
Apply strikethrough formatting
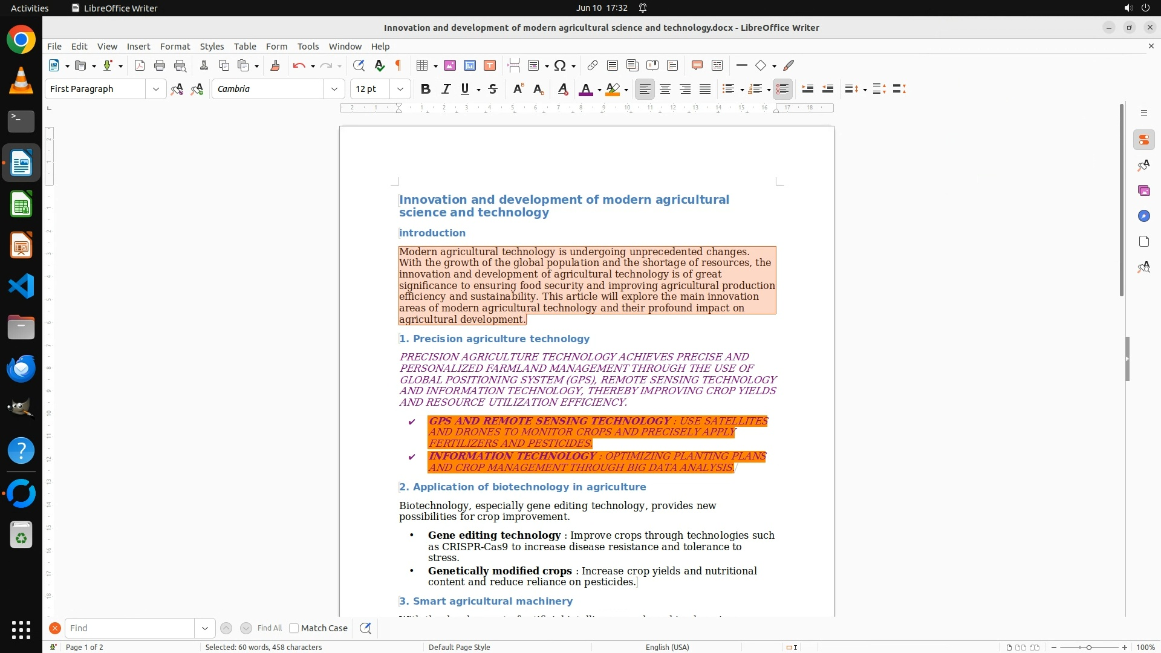pyautogui.click(x=493, y=89)
